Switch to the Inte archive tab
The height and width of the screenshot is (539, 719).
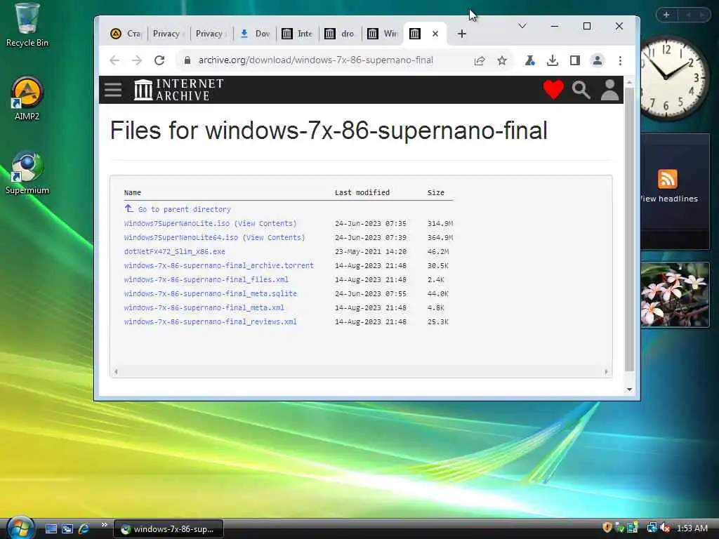(x=297, y=34)
